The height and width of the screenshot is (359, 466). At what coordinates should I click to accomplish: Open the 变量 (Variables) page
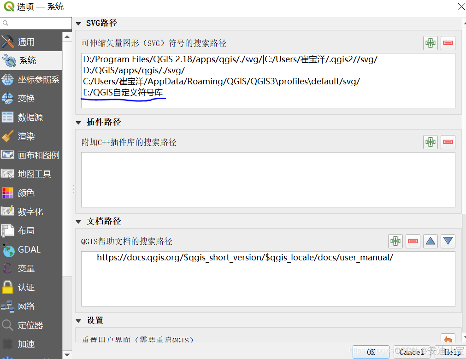(x=31, y=268)
